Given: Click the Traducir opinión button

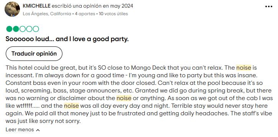Looking at the screenshot, I should click(x=34, y=54).
